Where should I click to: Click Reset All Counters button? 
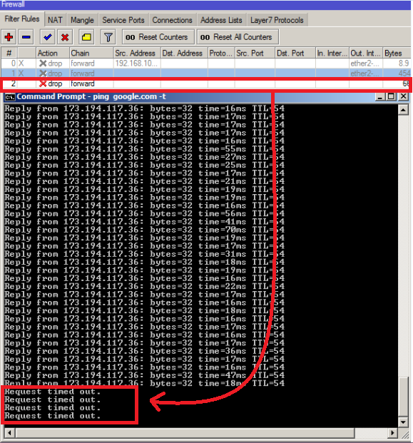point(238,37)
